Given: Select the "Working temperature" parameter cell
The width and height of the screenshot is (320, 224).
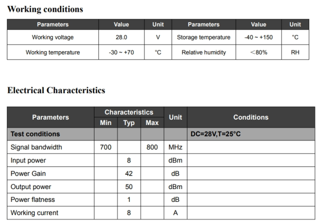Looking at the screenshot, I should tap(53, 52).
